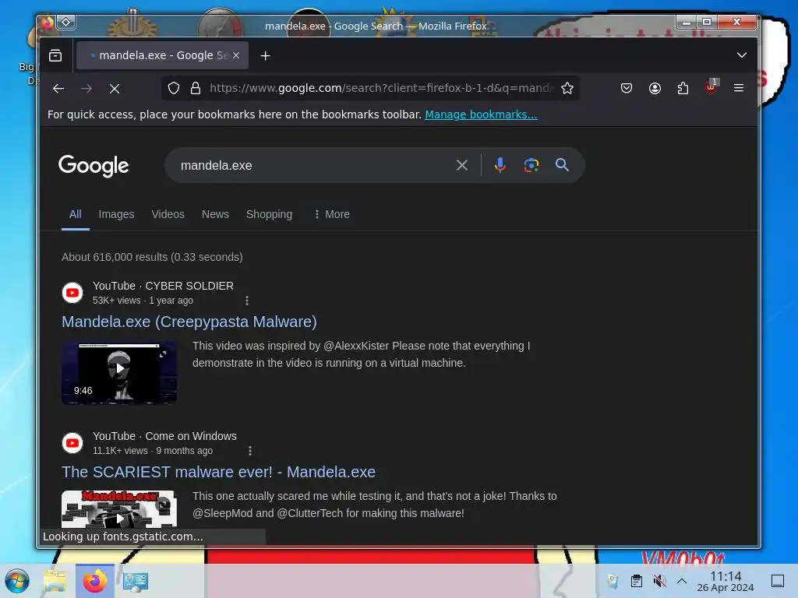Expand the More search filters
Image resolution: width=798 pixels, height=598 pixels.
tap(332, 214)
